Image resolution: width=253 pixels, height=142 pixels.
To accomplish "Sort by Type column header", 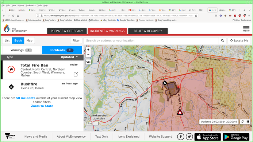I will (10, 57).
